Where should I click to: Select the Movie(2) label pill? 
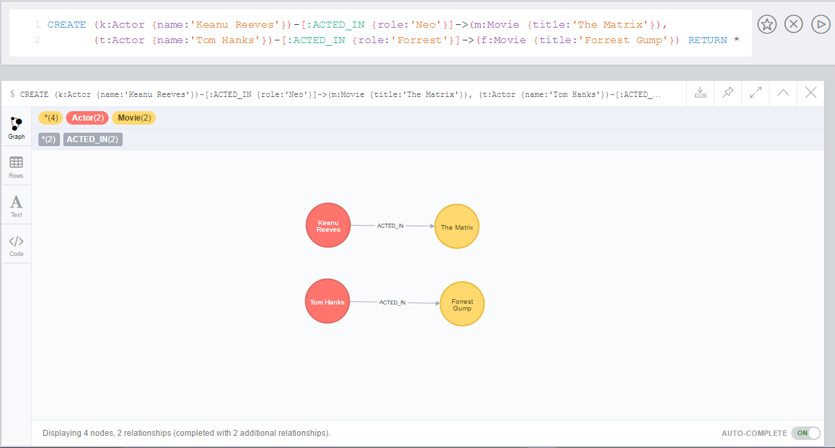click(133, 117)
